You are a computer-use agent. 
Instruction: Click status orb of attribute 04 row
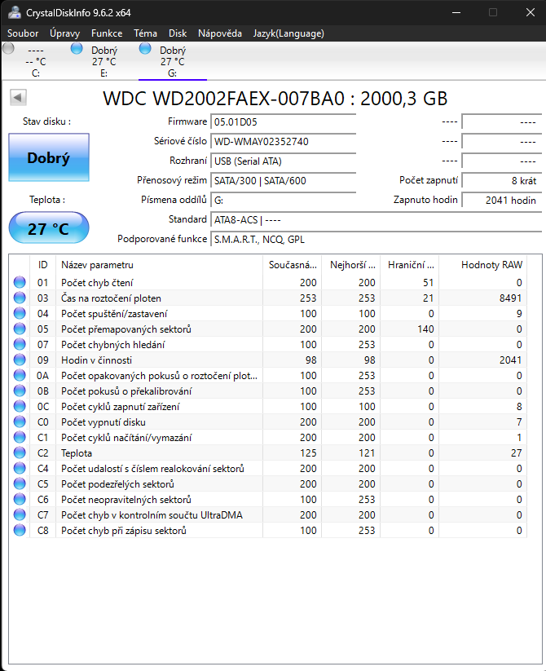(x=20, y=313)
